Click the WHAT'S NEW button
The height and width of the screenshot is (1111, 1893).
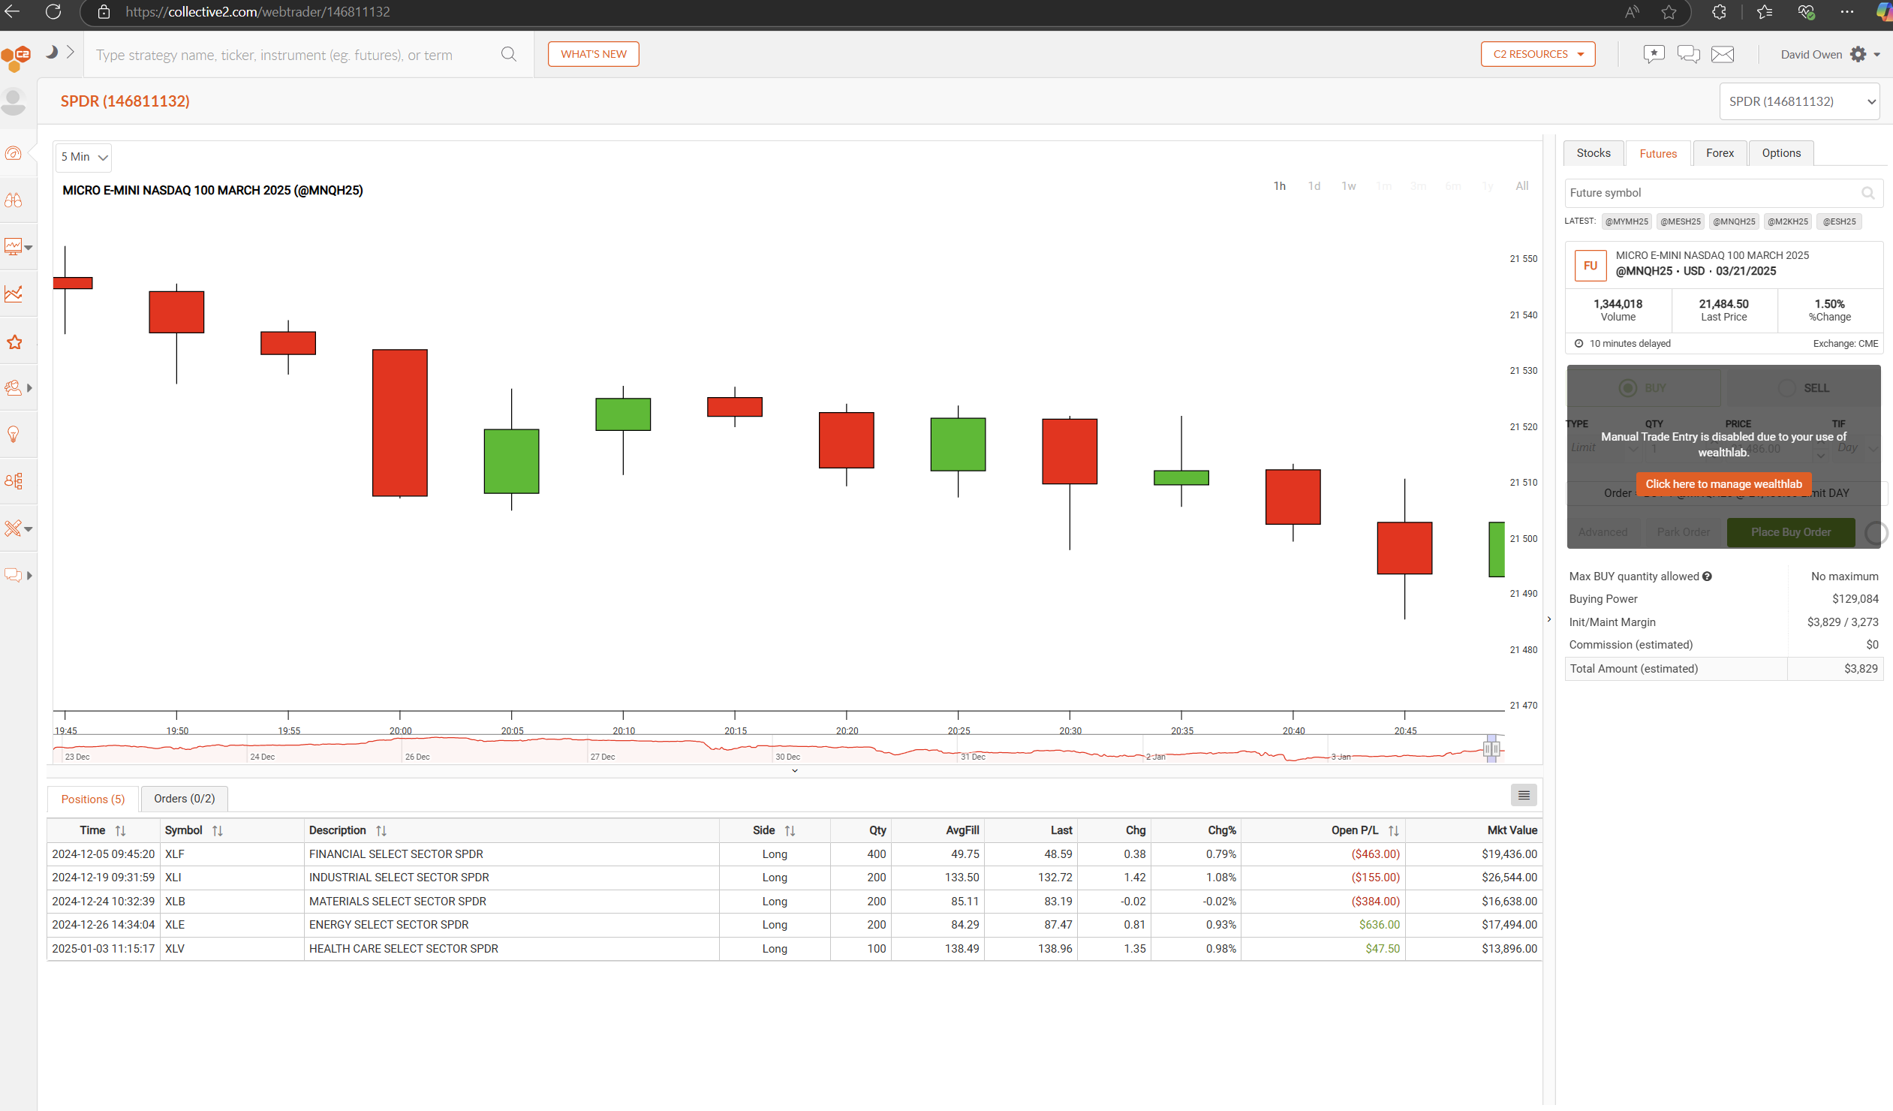coord(593,54)
